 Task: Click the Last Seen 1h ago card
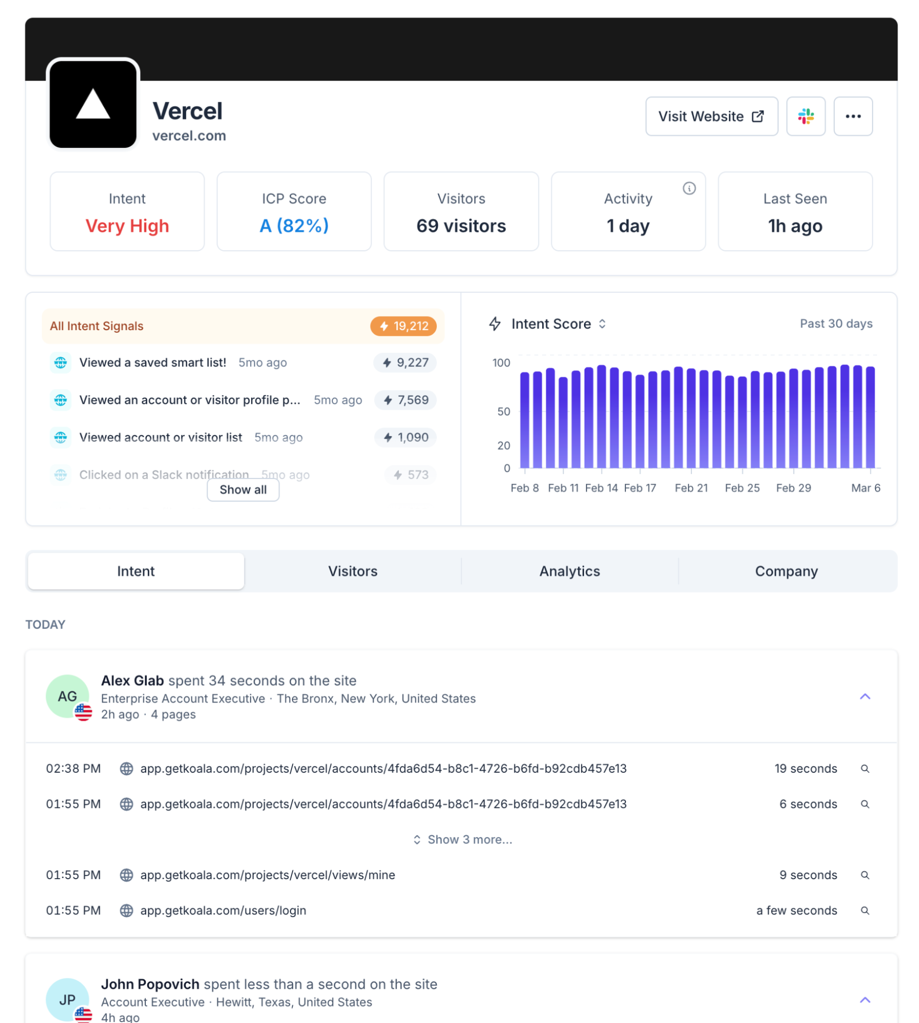795,211
